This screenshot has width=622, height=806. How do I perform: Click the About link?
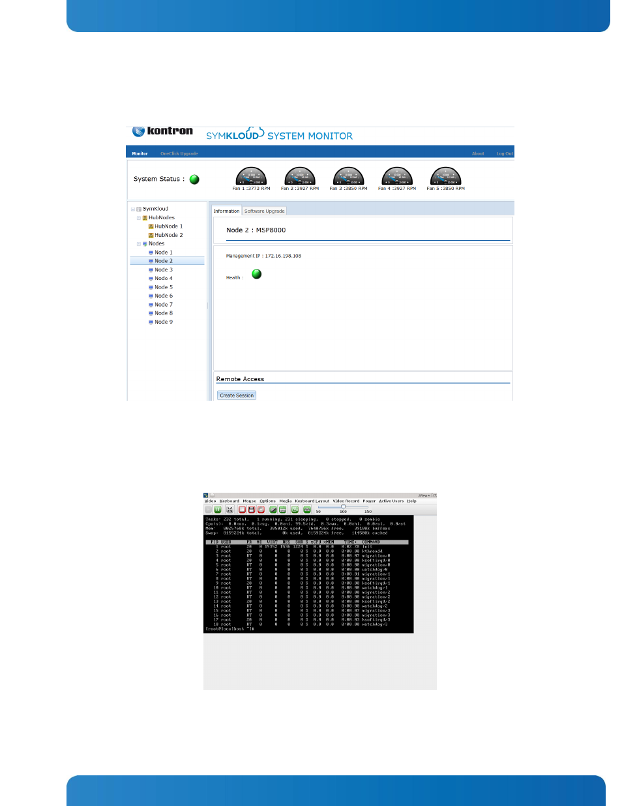[478, 153]
